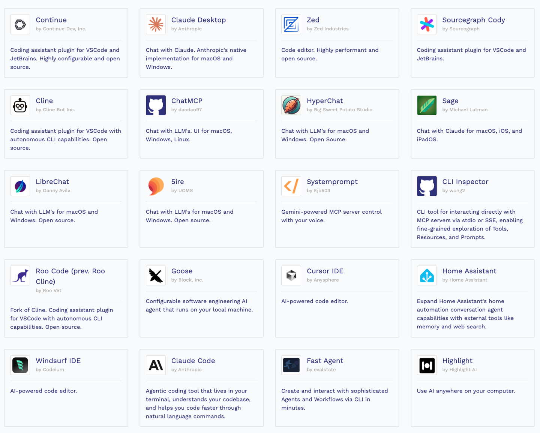Click the Fast Agent card thumbnail
This screenshot has width=540, height=433.
pyautogui.click(x=291, y=365)
